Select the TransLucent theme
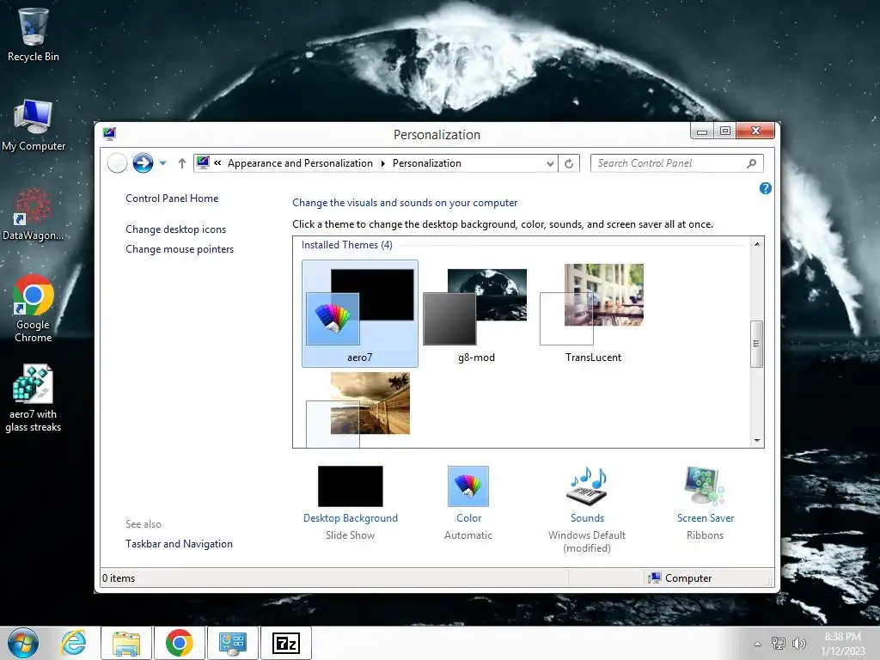The height and width of the screenshot is (660, 880). (593, 314)
